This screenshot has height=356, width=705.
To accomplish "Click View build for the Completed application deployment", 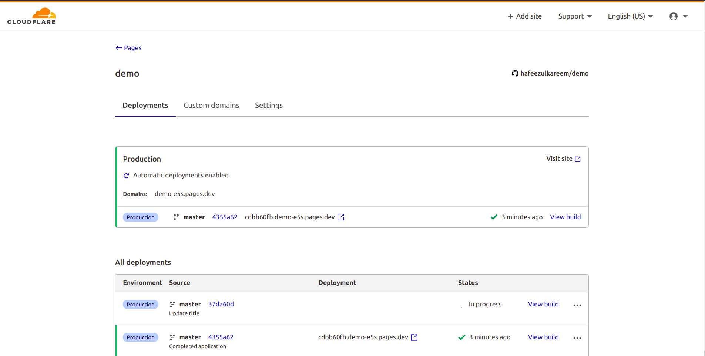I will tap(543, 337).
